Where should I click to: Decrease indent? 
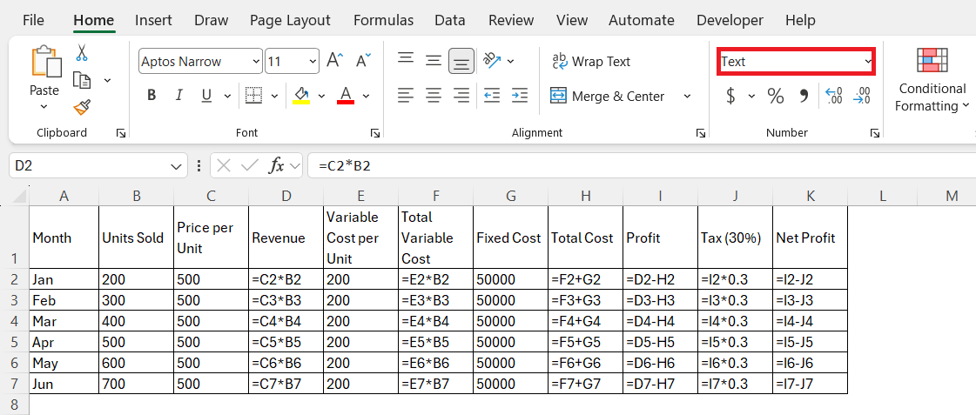[493, 96]
